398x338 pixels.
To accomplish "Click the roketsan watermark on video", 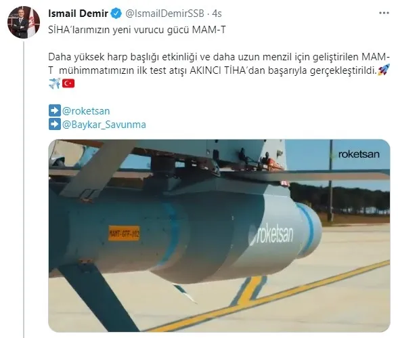I will click(x=355, y=154).
